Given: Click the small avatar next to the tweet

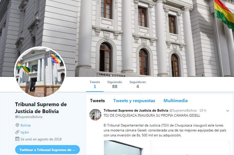Looking at the screenshot, I should (95, 114).
